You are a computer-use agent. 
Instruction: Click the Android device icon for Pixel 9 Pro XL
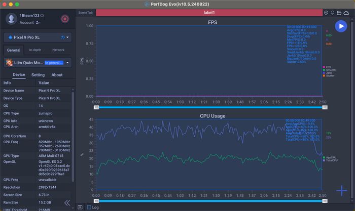coord(10,37)
